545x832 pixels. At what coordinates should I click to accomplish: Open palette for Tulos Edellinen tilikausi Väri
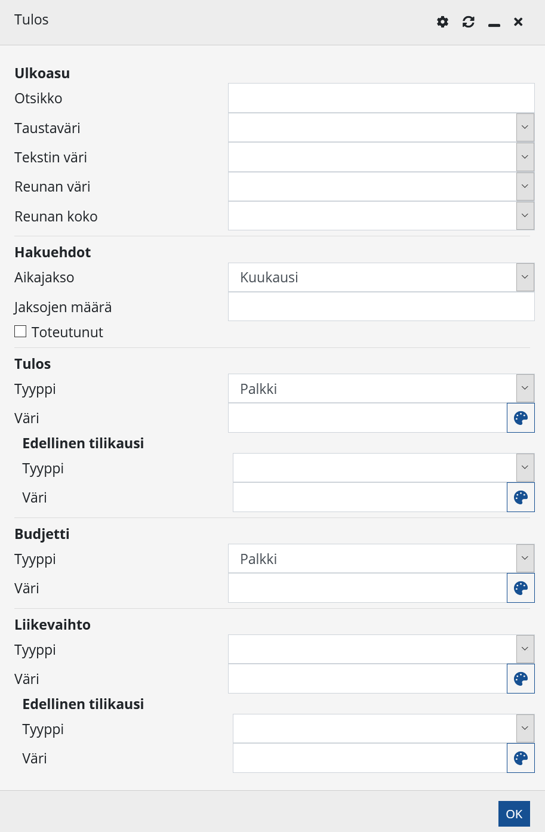tap(521, 497)
